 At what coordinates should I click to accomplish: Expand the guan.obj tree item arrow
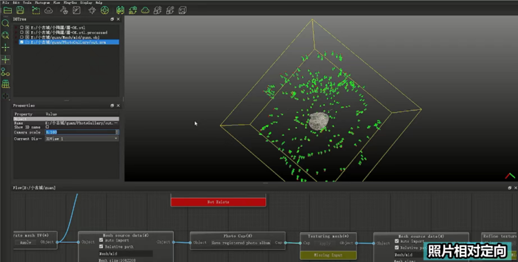pyautogui.click(x=16, y=37)
